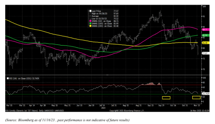Click the legend value 97.69
Screen dimensions: 215x124
116,14
